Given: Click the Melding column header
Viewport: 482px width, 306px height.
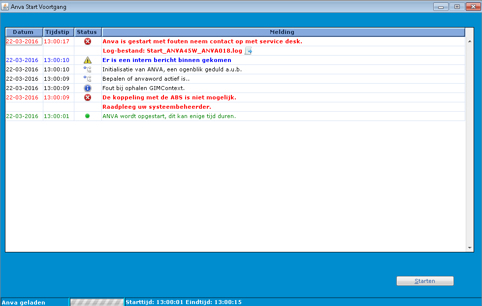Looking at the screenshot, I should coord(282,31).
